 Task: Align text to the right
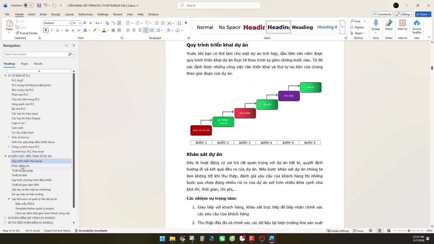point(140,30)
